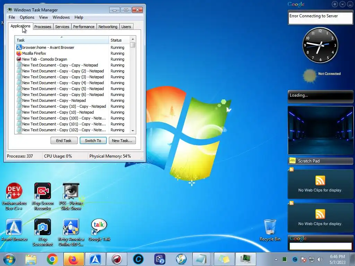This screenshot has height=266, width=355.
Task: Click the RSS icon in the upper Web Clips gadget
Action: (320, 180)
